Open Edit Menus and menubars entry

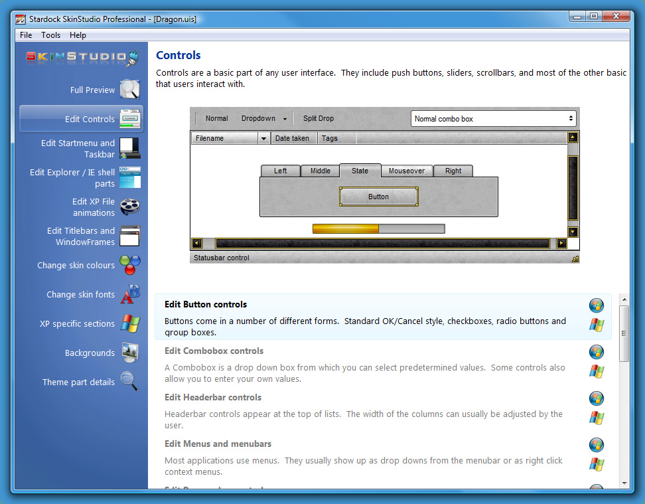click(383, 457)
